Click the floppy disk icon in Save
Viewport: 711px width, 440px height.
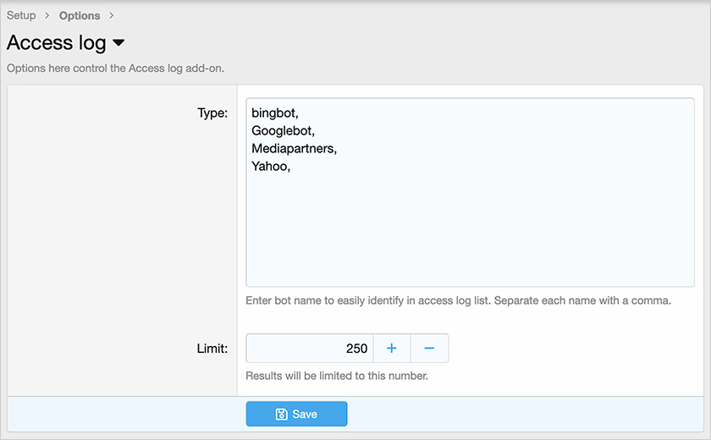282,414
